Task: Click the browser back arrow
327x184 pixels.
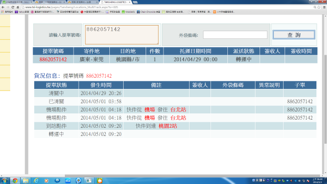Action: 3,7
